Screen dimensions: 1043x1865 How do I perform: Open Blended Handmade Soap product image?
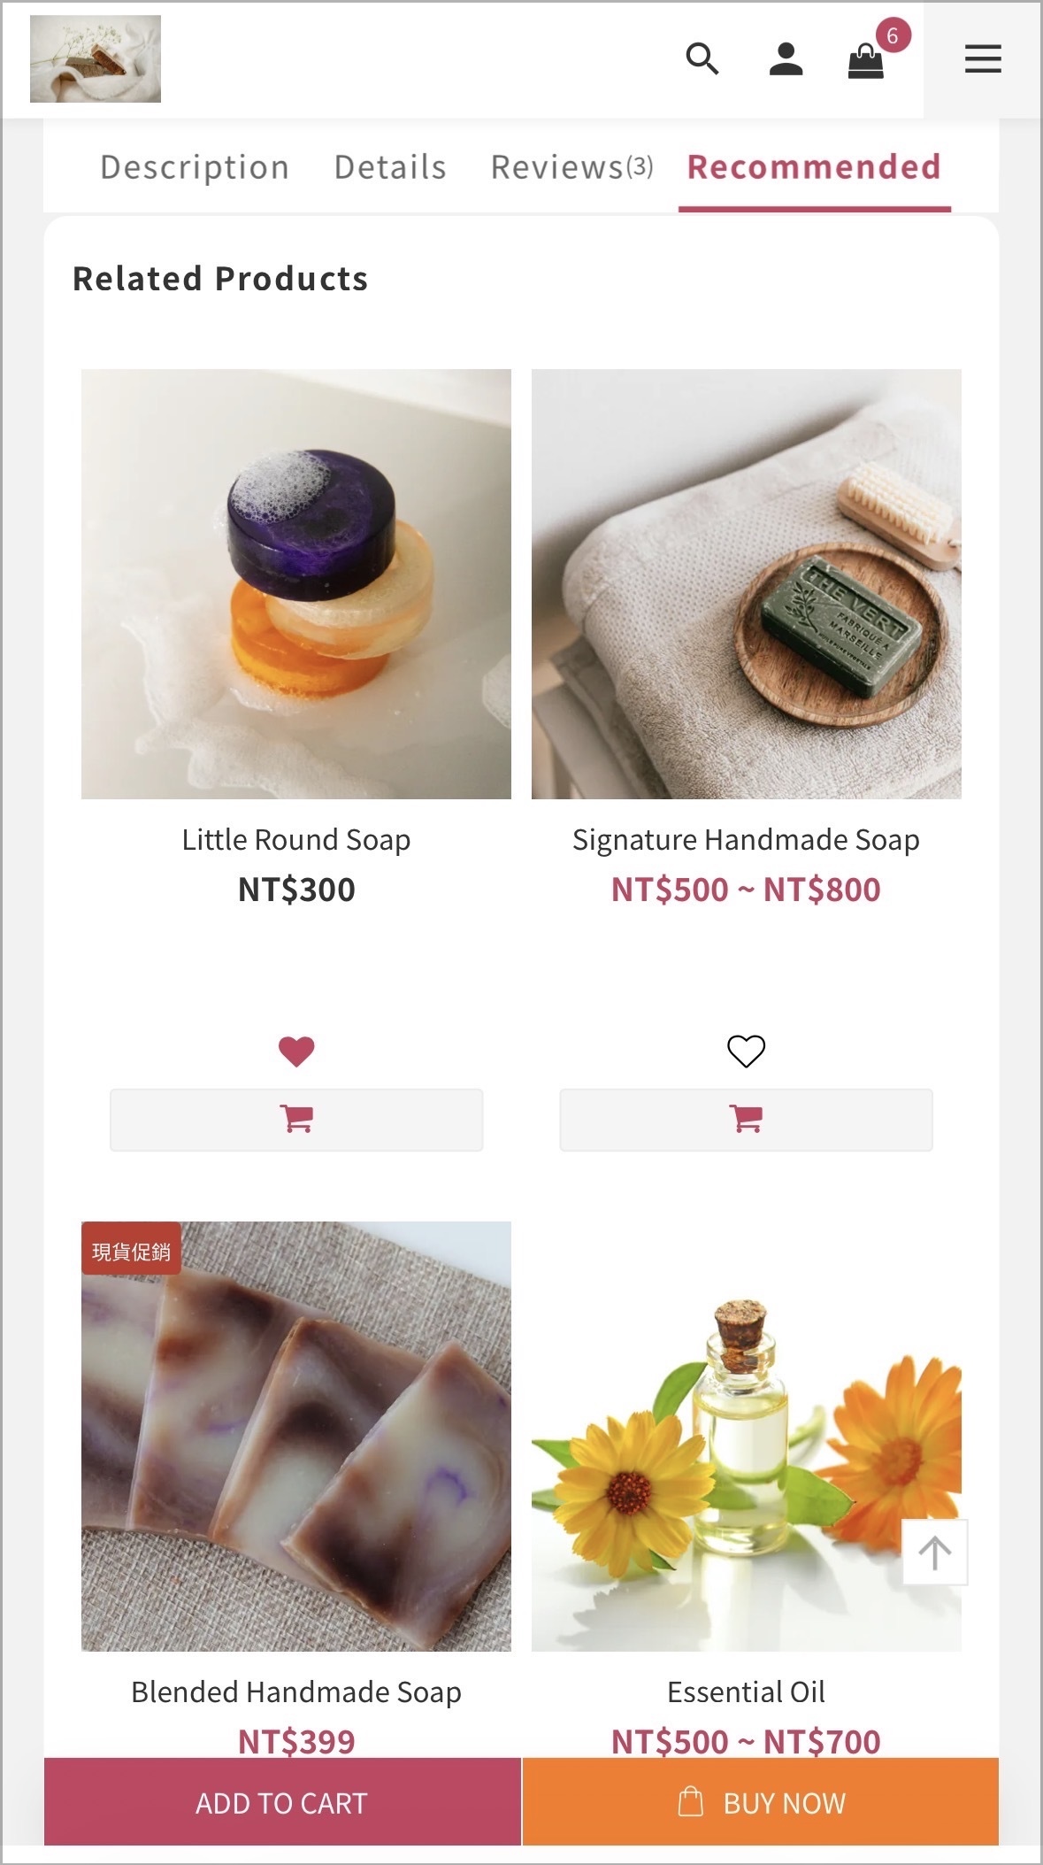click(296, 1437)
